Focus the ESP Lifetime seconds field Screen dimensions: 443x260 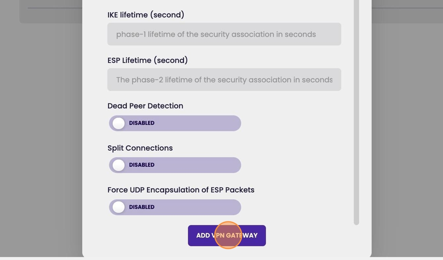[x=224, y=79]
